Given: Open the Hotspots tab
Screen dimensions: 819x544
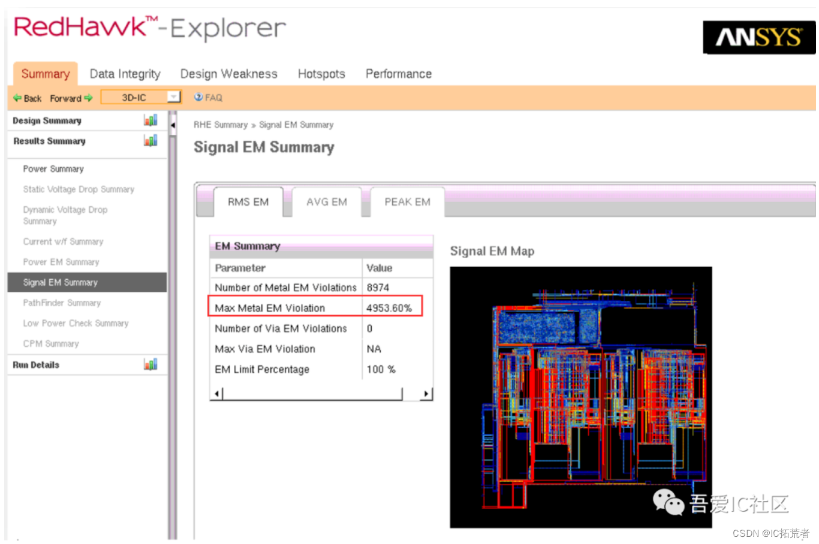Looking at the screenshot, I should (x=321, y=74).
